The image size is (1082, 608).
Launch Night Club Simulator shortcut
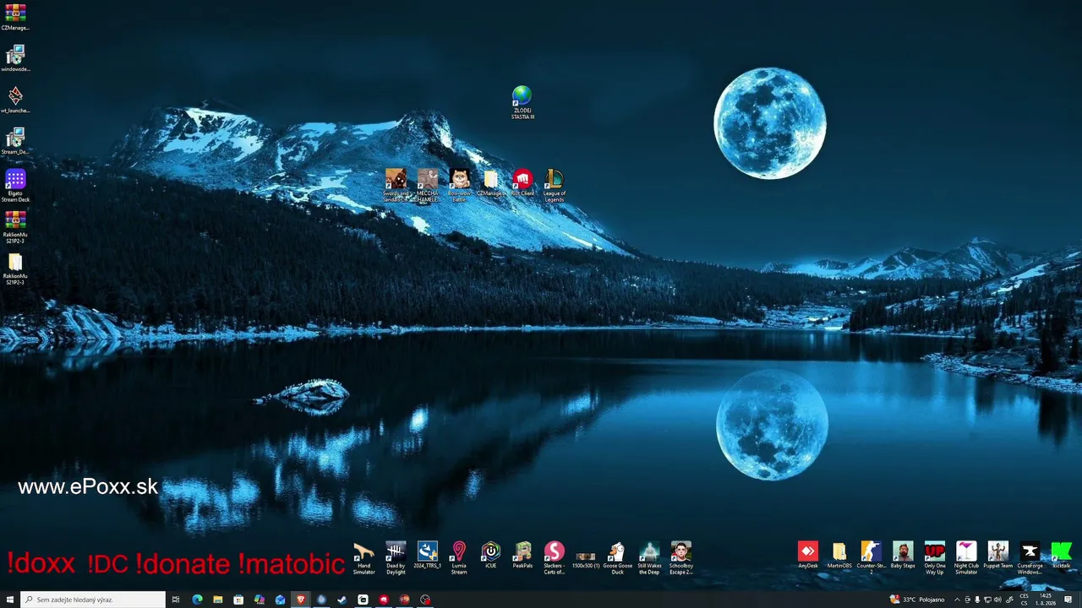pyautogui.click(x=966, y=558)
